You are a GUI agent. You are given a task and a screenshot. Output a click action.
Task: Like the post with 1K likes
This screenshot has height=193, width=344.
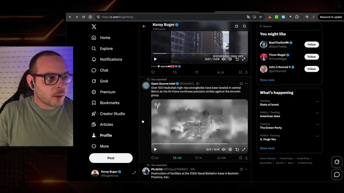point(198,158)
